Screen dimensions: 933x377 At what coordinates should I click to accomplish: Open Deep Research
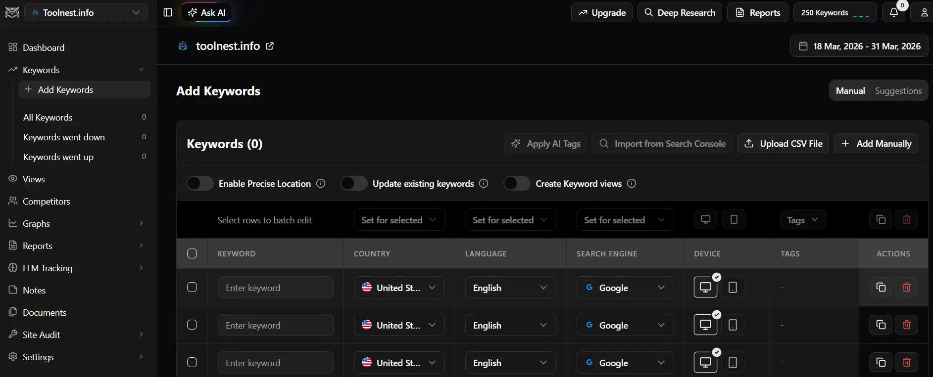point(680,12)
